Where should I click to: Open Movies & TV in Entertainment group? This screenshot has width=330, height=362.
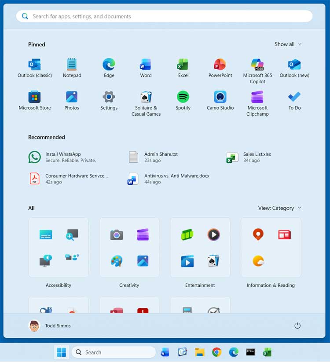[187, 261]
